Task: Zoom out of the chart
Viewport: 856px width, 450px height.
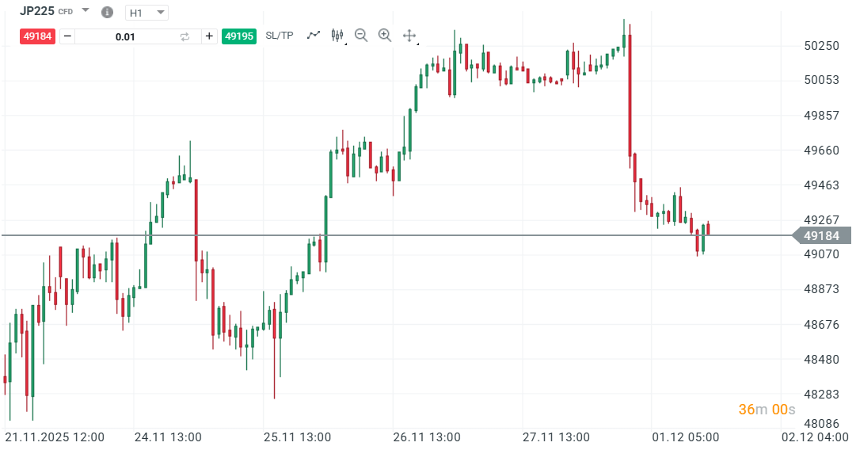Action: click(361, 35)
